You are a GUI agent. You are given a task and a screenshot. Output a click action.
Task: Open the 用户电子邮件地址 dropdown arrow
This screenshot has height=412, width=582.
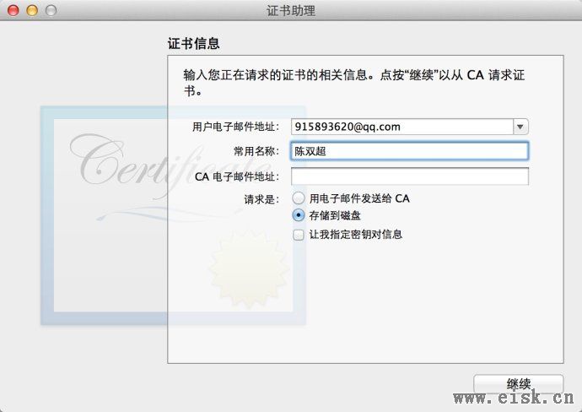point(520,127)
